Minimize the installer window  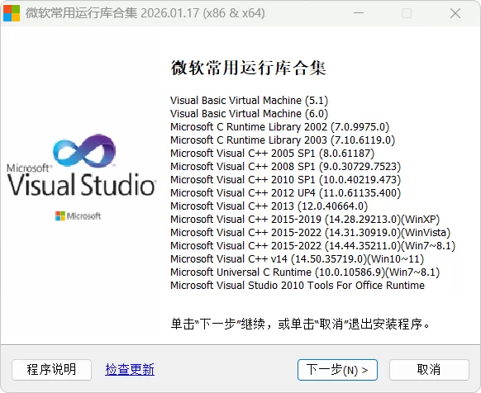tap(359, 13)
